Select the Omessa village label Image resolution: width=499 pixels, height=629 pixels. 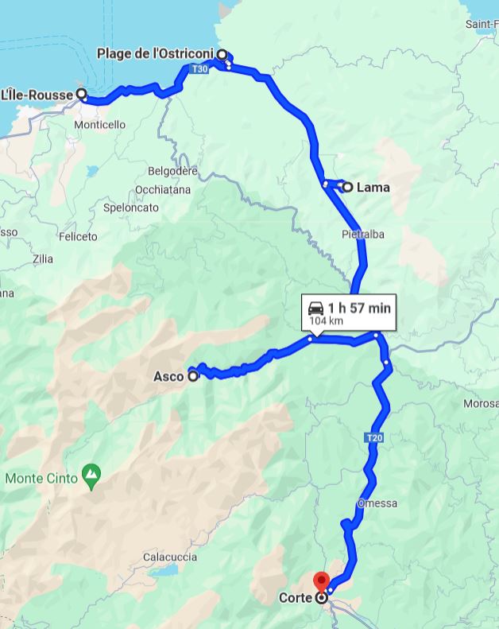pyautogui.click(x=377, y=503)
